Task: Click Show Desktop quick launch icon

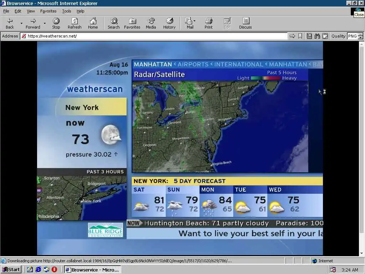Action: pyautogui.click(x=30, y=270)
